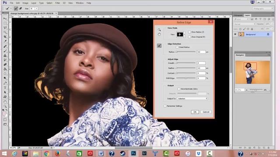This screenshot has width=280, height=157.
Task: Select the Quick Selection tool
Action: [5, 32]
